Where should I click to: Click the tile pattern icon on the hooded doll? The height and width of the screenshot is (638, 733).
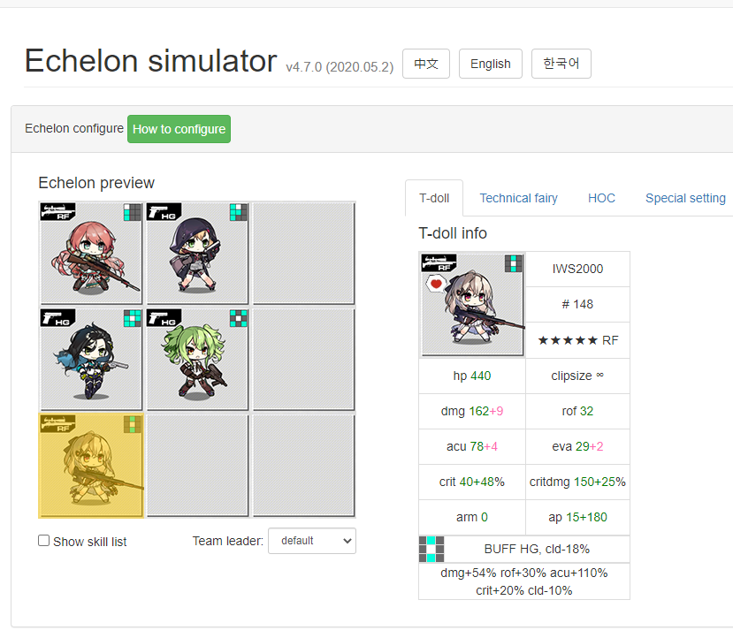(239, 212)
